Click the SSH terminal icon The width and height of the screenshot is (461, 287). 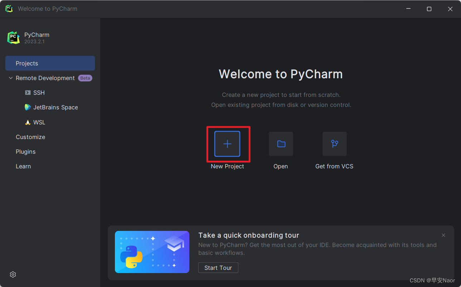[28, 93]
